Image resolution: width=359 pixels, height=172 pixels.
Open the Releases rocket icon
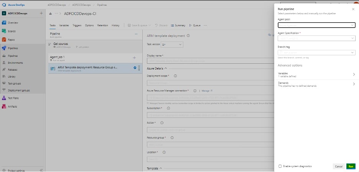4,69
